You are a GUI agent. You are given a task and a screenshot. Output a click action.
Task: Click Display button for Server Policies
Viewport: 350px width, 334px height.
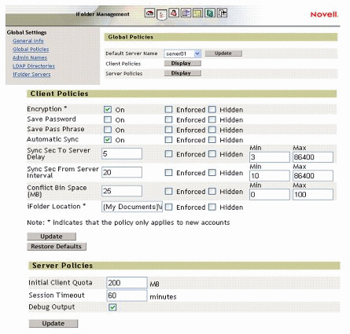(182, 73)
